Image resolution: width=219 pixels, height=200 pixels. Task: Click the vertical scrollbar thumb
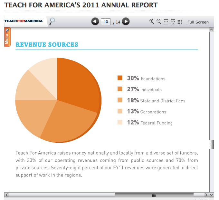(212, 145)
